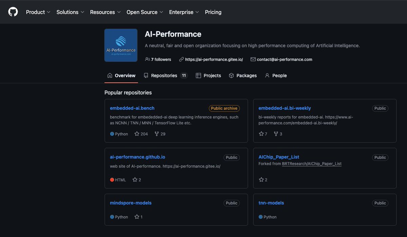Open the embedded-ai.bench repository
The width and height of the screenshot is (407, 237).
click(x=132, y=108)
